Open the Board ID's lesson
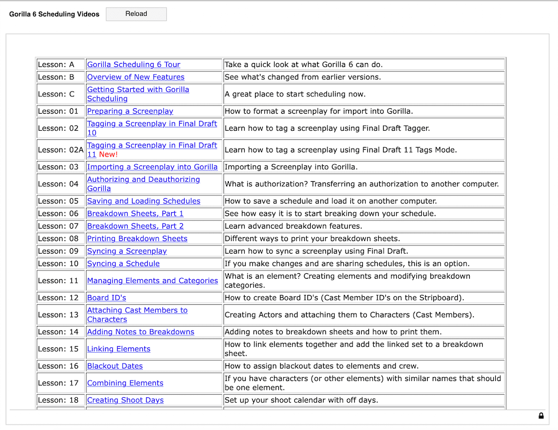Screen dimensions: 558x430 107,298
